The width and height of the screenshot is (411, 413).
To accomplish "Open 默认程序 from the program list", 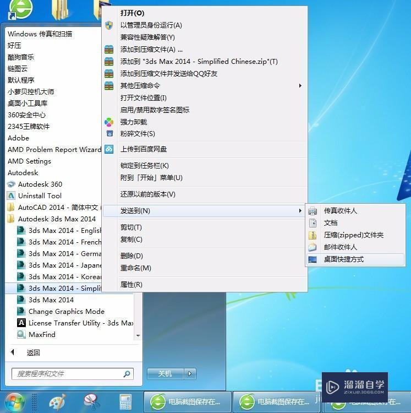I will 21,80.
